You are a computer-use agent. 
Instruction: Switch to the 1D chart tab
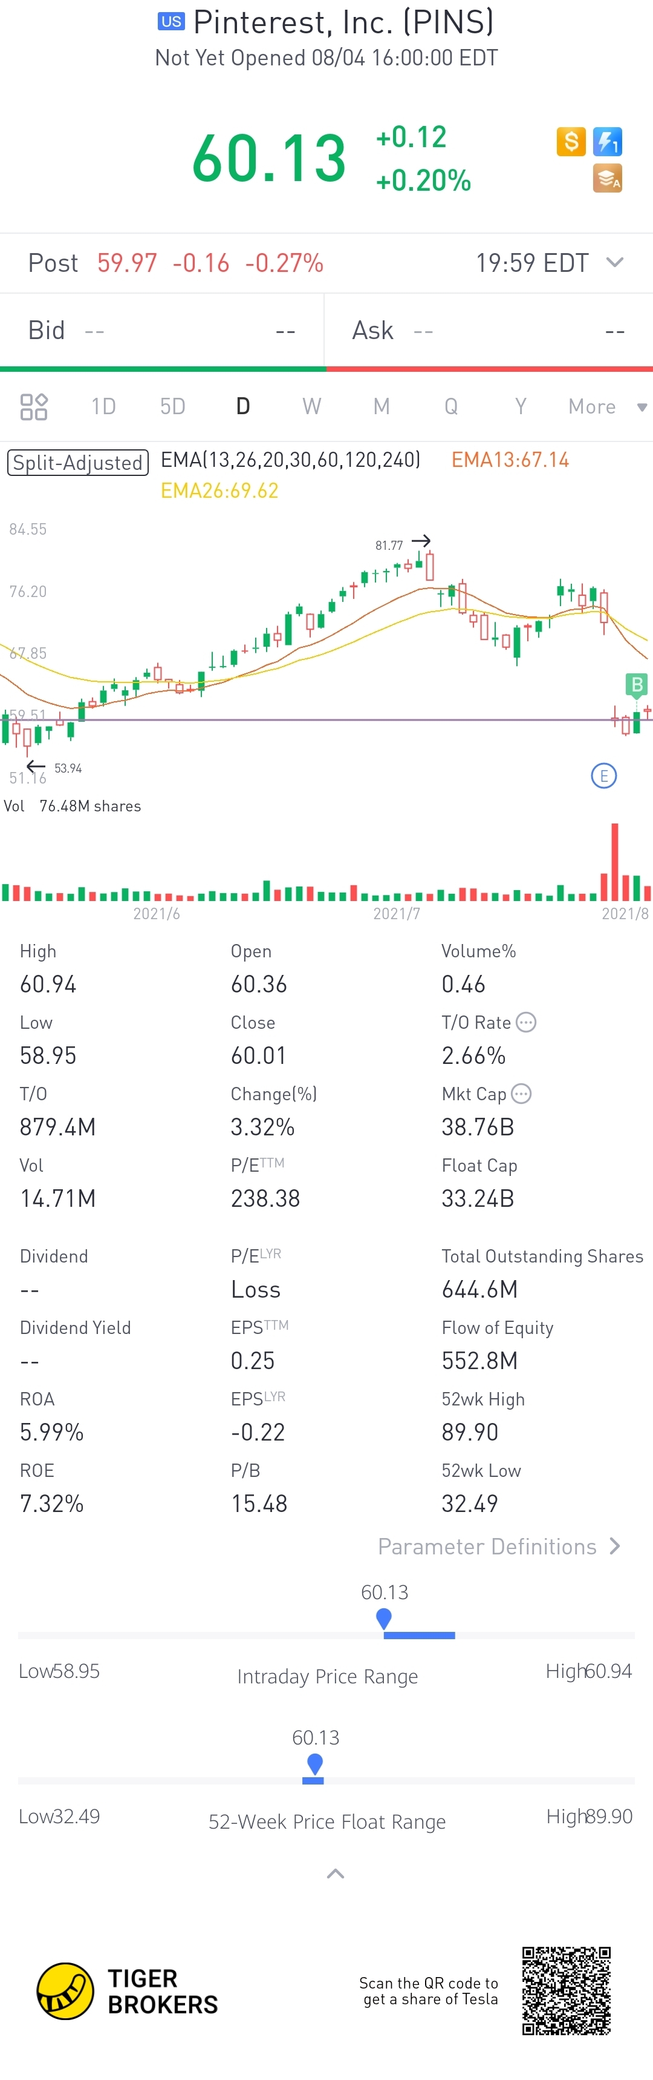point(103,406)
